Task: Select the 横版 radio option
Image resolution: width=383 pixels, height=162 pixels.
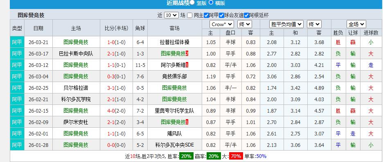Action: [x=211, y=2]
